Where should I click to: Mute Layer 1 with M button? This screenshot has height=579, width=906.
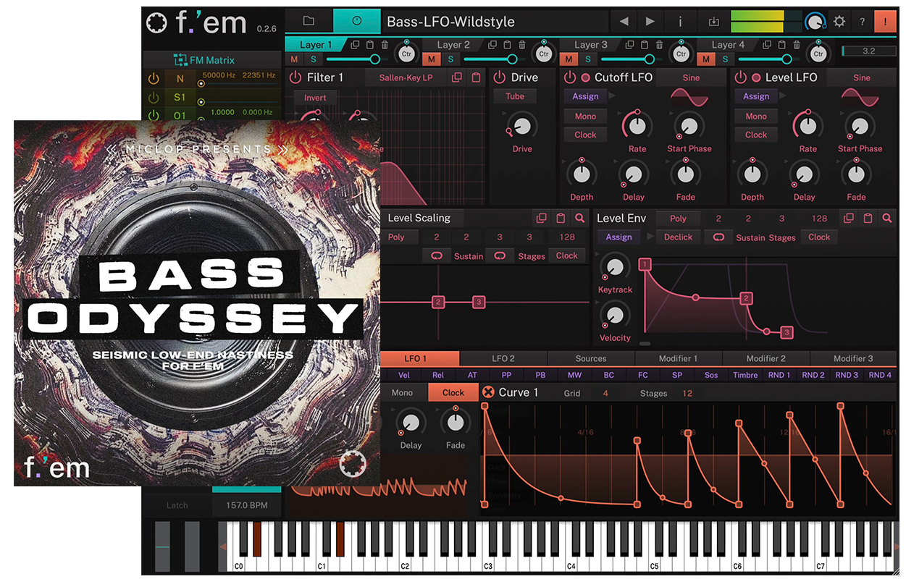pyautogui.click(x=294, y=59)
